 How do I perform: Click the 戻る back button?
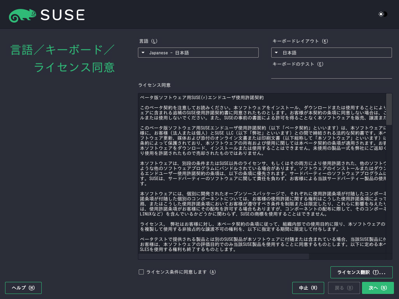344,288
